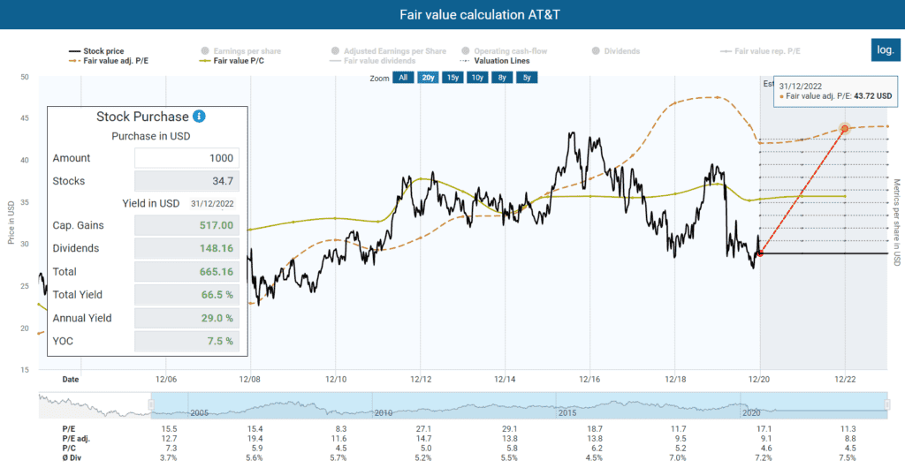Image resolution: width=905 pixels, height=468 pixels.
Task: Click the highlighted 12/22 fair value point
Action: [845, 129]
